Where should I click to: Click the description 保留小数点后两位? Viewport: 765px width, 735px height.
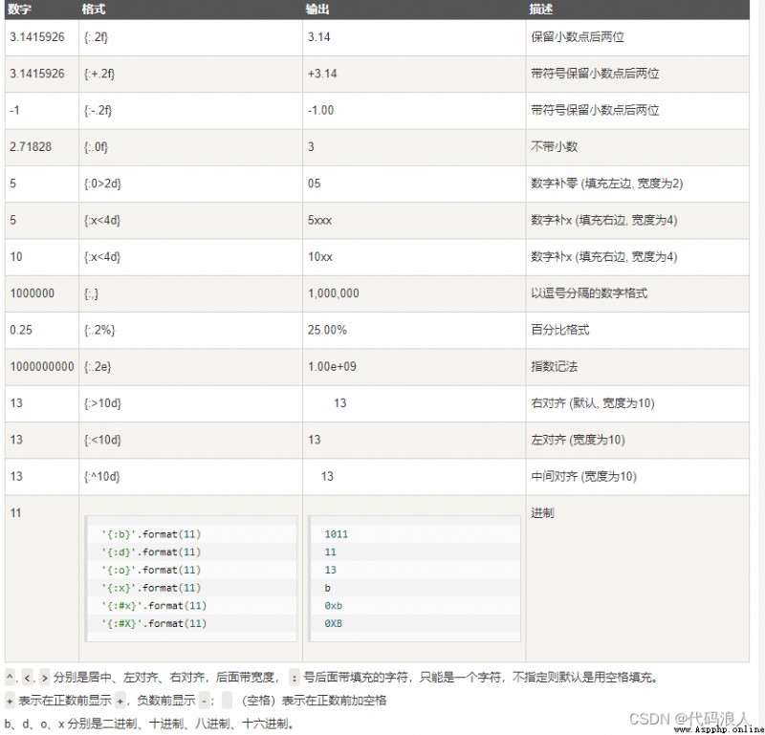(x=578, y=37)
